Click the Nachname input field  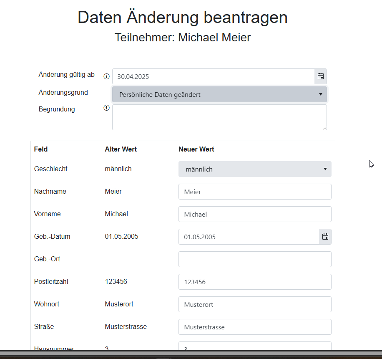[x=255, y=192]
